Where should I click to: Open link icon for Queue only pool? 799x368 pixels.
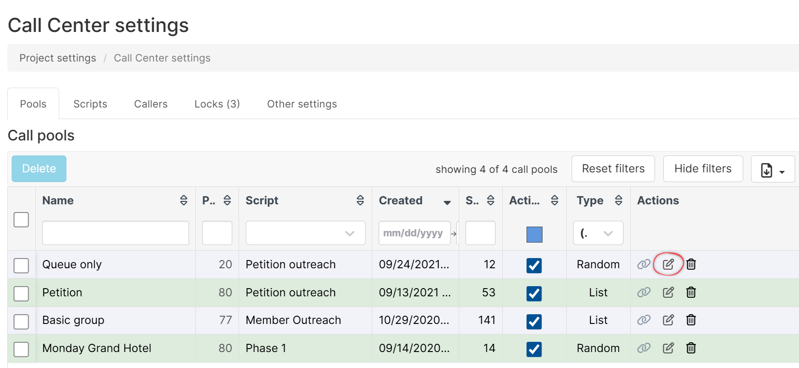click(644, 264)
